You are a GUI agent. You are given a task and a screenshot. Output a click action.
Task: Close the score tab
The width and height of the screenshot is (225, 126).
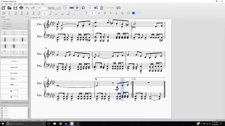click(40, 17)
